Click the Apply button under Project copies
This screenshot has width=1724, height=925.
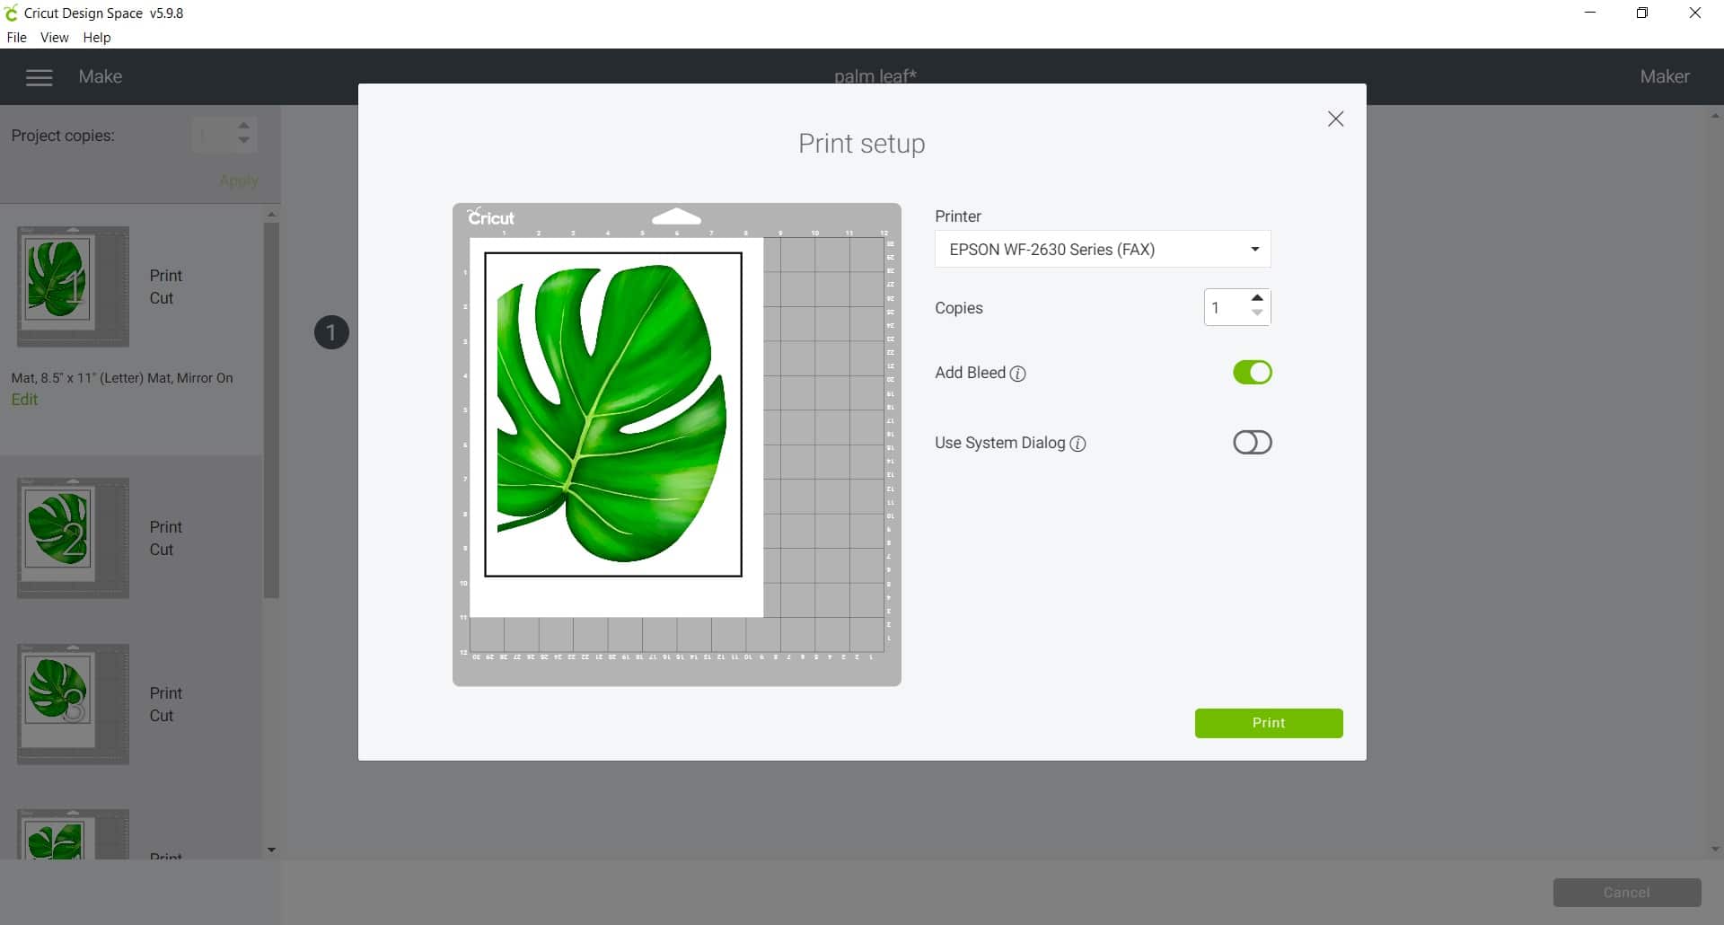[x=239, y=181]
